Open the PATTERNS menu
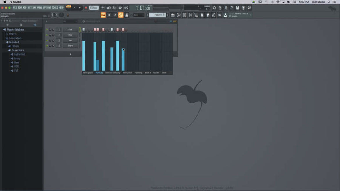The image size is (340, 191). coord(32,8)
